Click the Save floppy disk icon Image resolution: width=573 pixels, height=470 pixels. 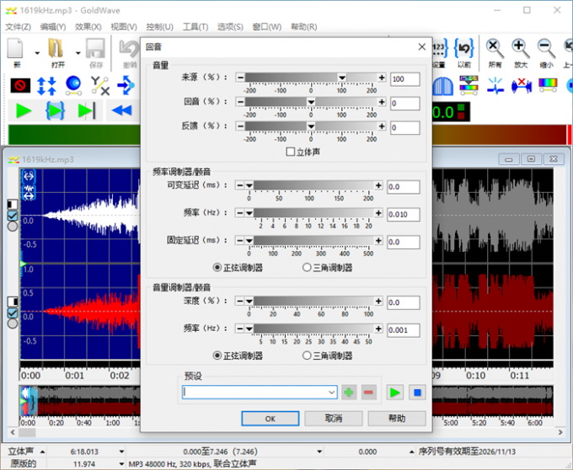(x=95, y=49)
